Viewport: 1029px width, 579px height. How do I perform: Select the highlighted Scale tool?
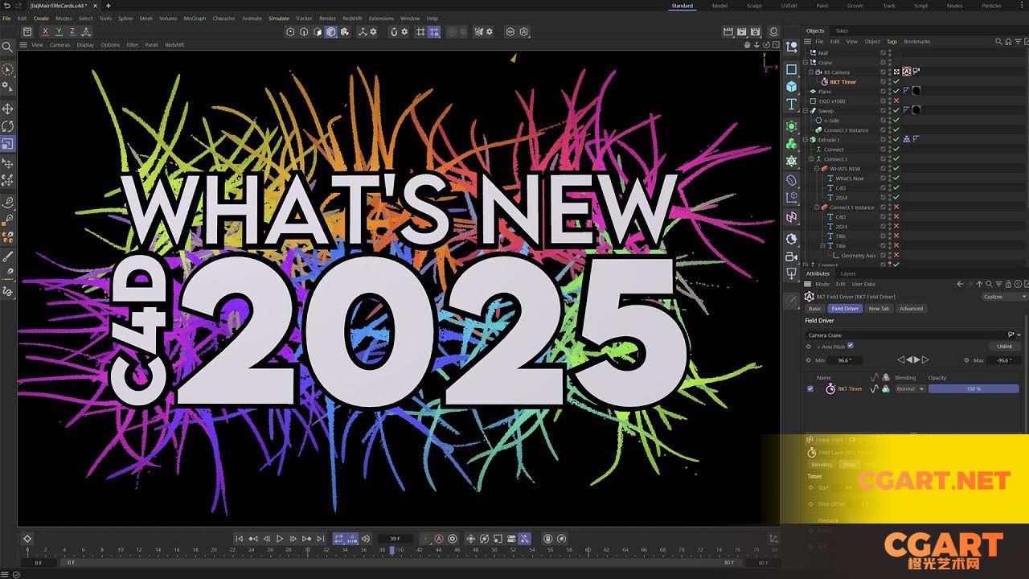[8, 144]
